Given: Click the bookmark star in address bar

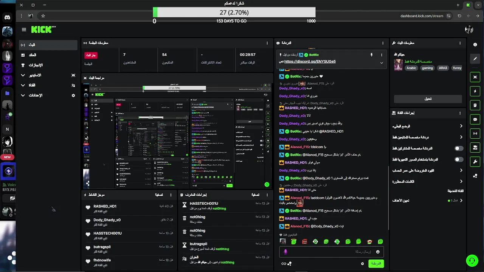Looking at the screenshot, I should pos(43,16).
